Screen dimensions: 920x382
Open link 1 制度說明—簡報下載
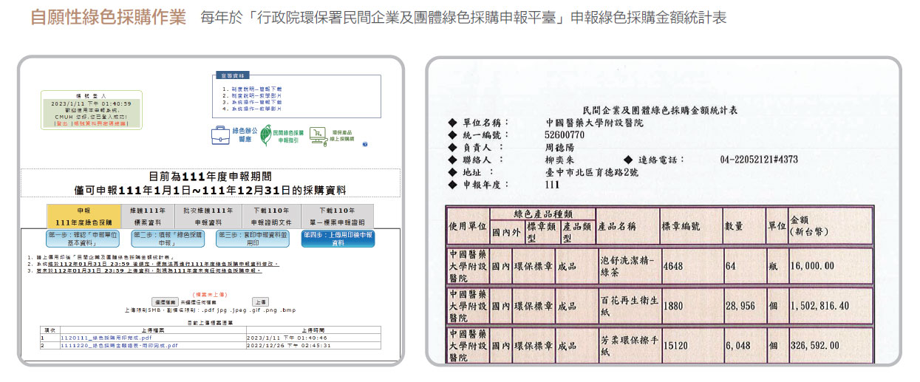[x=256, y=89]
